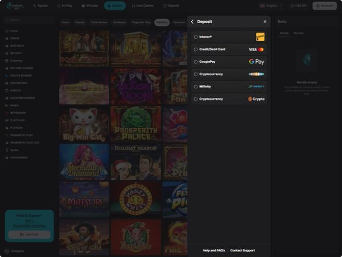Click the account balance display
342x257 pixels.
pos(298,6)
